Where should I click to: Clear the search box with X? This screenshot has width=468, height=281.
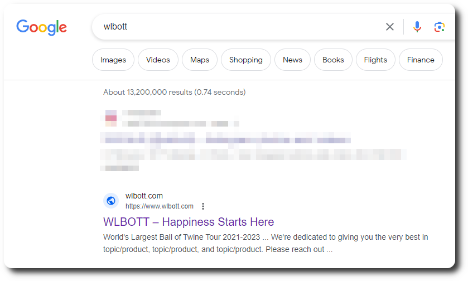click(389, 27)
